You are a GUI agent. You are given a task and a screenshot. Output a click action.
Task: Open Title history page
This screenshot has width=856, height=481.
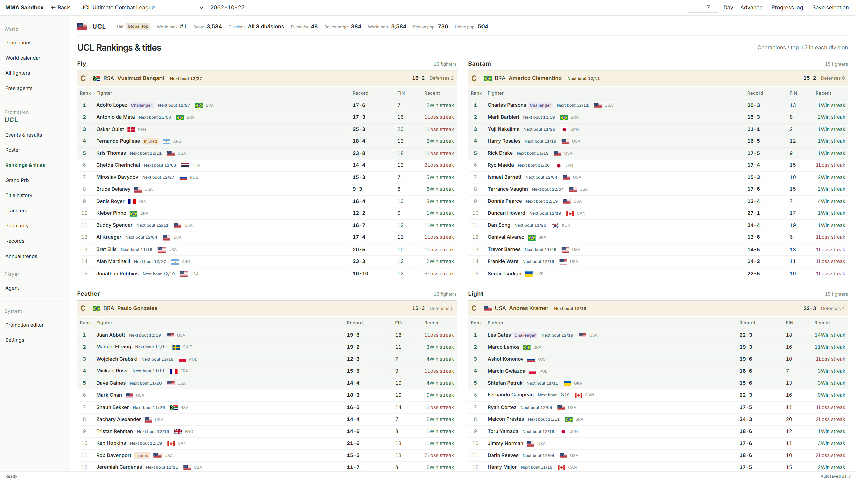(x=19, y=195)
